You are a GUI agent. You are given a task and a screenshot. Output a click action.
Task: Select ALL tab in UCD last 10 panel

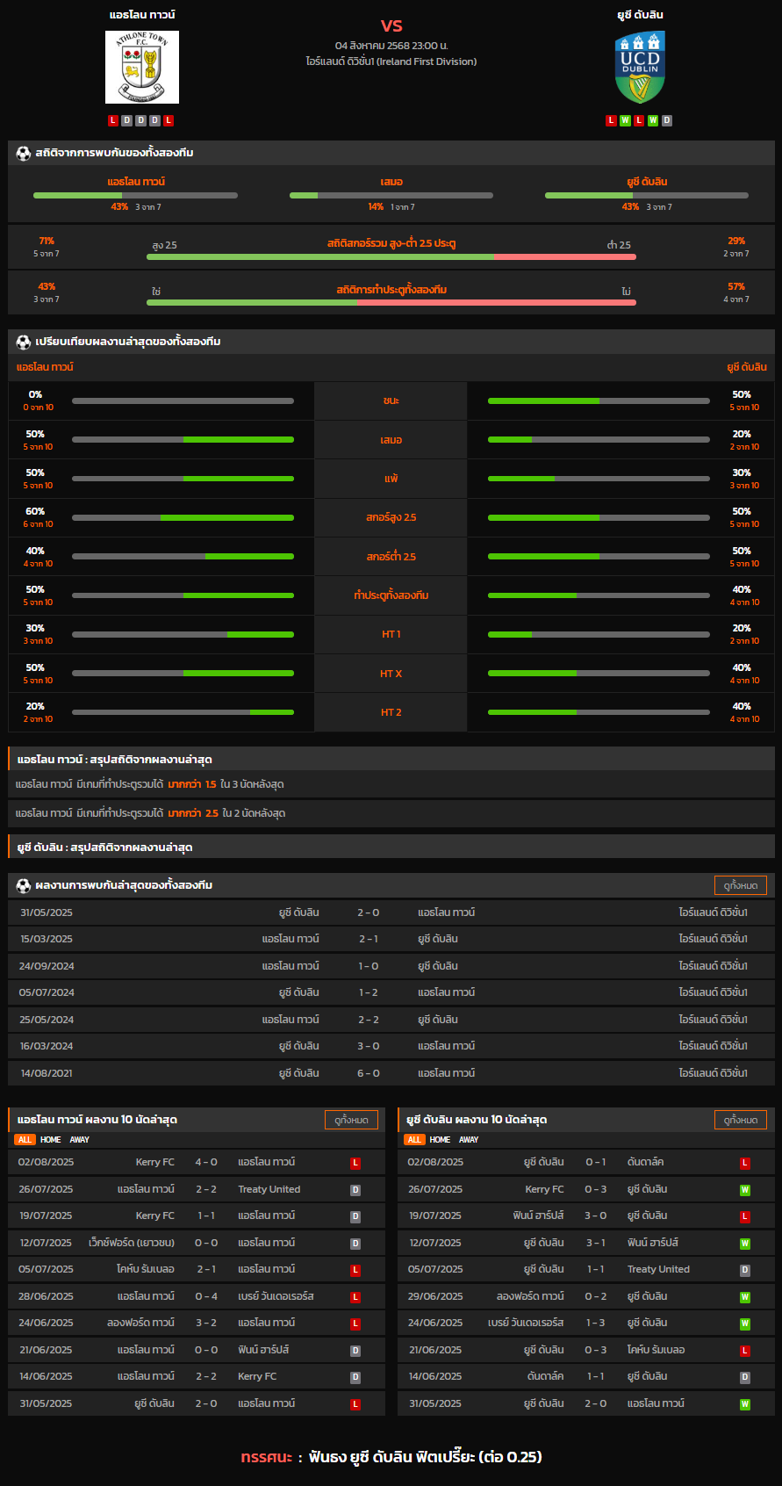[x=414, y=1140]
